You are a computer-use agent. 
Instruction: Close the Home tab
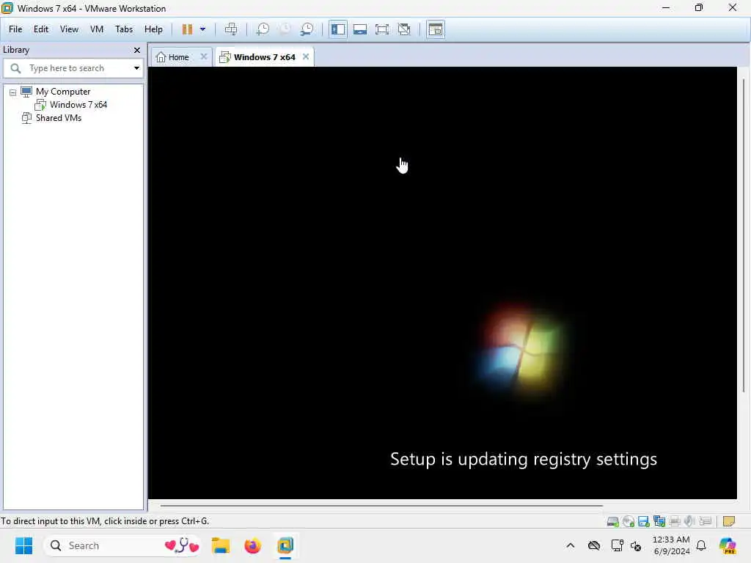[x=204, y=56]
